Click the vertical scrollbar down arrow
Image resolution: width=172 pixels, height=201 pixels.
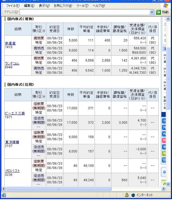pos(168,184)
